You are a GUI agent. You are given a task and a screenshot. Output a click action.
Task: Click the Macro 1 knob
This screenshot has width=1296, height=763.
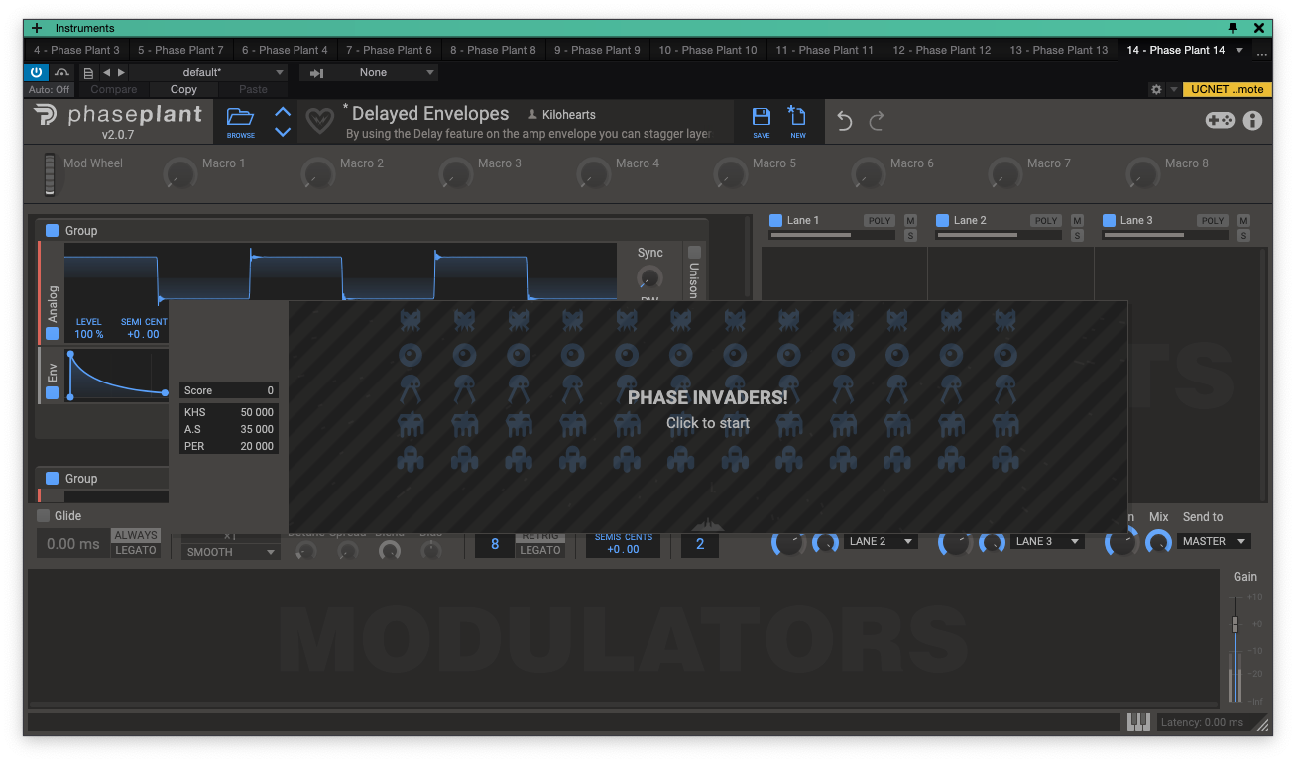click(x=179, y=174)
